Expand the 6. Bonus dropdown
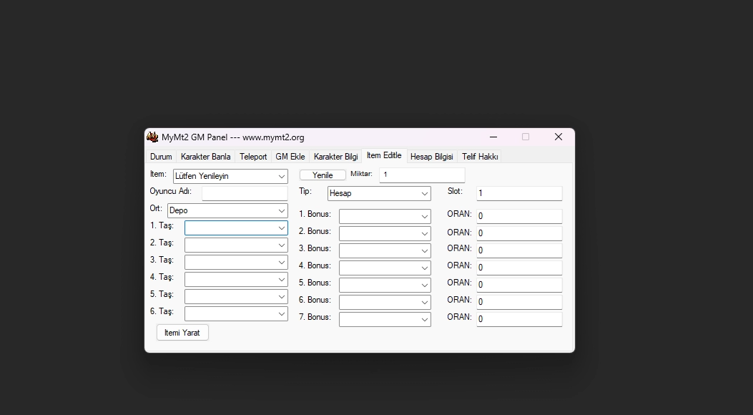753x415 pixels. click(385, 303)
